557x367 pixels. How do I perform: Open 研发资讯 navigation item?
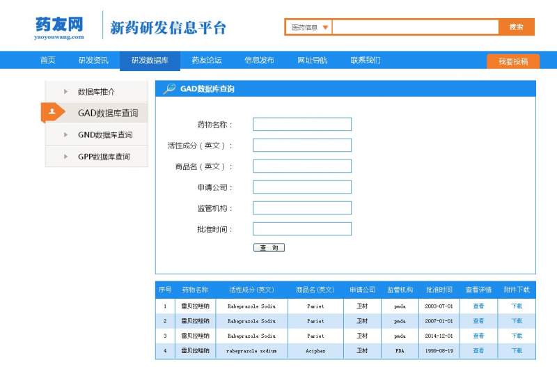pyautogui.click(x=93, y=61)
